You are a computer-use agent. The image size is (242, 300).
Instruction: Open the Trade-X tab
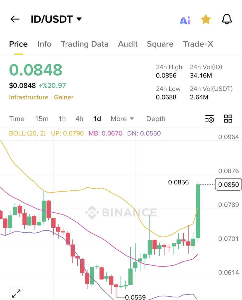(x=198, y=44)
